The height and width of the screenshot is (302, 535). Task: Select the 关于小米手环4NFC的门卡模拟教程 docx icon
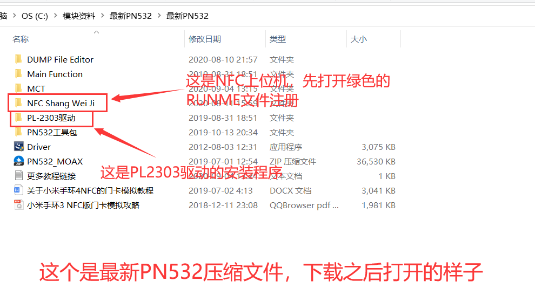[18, 190]
